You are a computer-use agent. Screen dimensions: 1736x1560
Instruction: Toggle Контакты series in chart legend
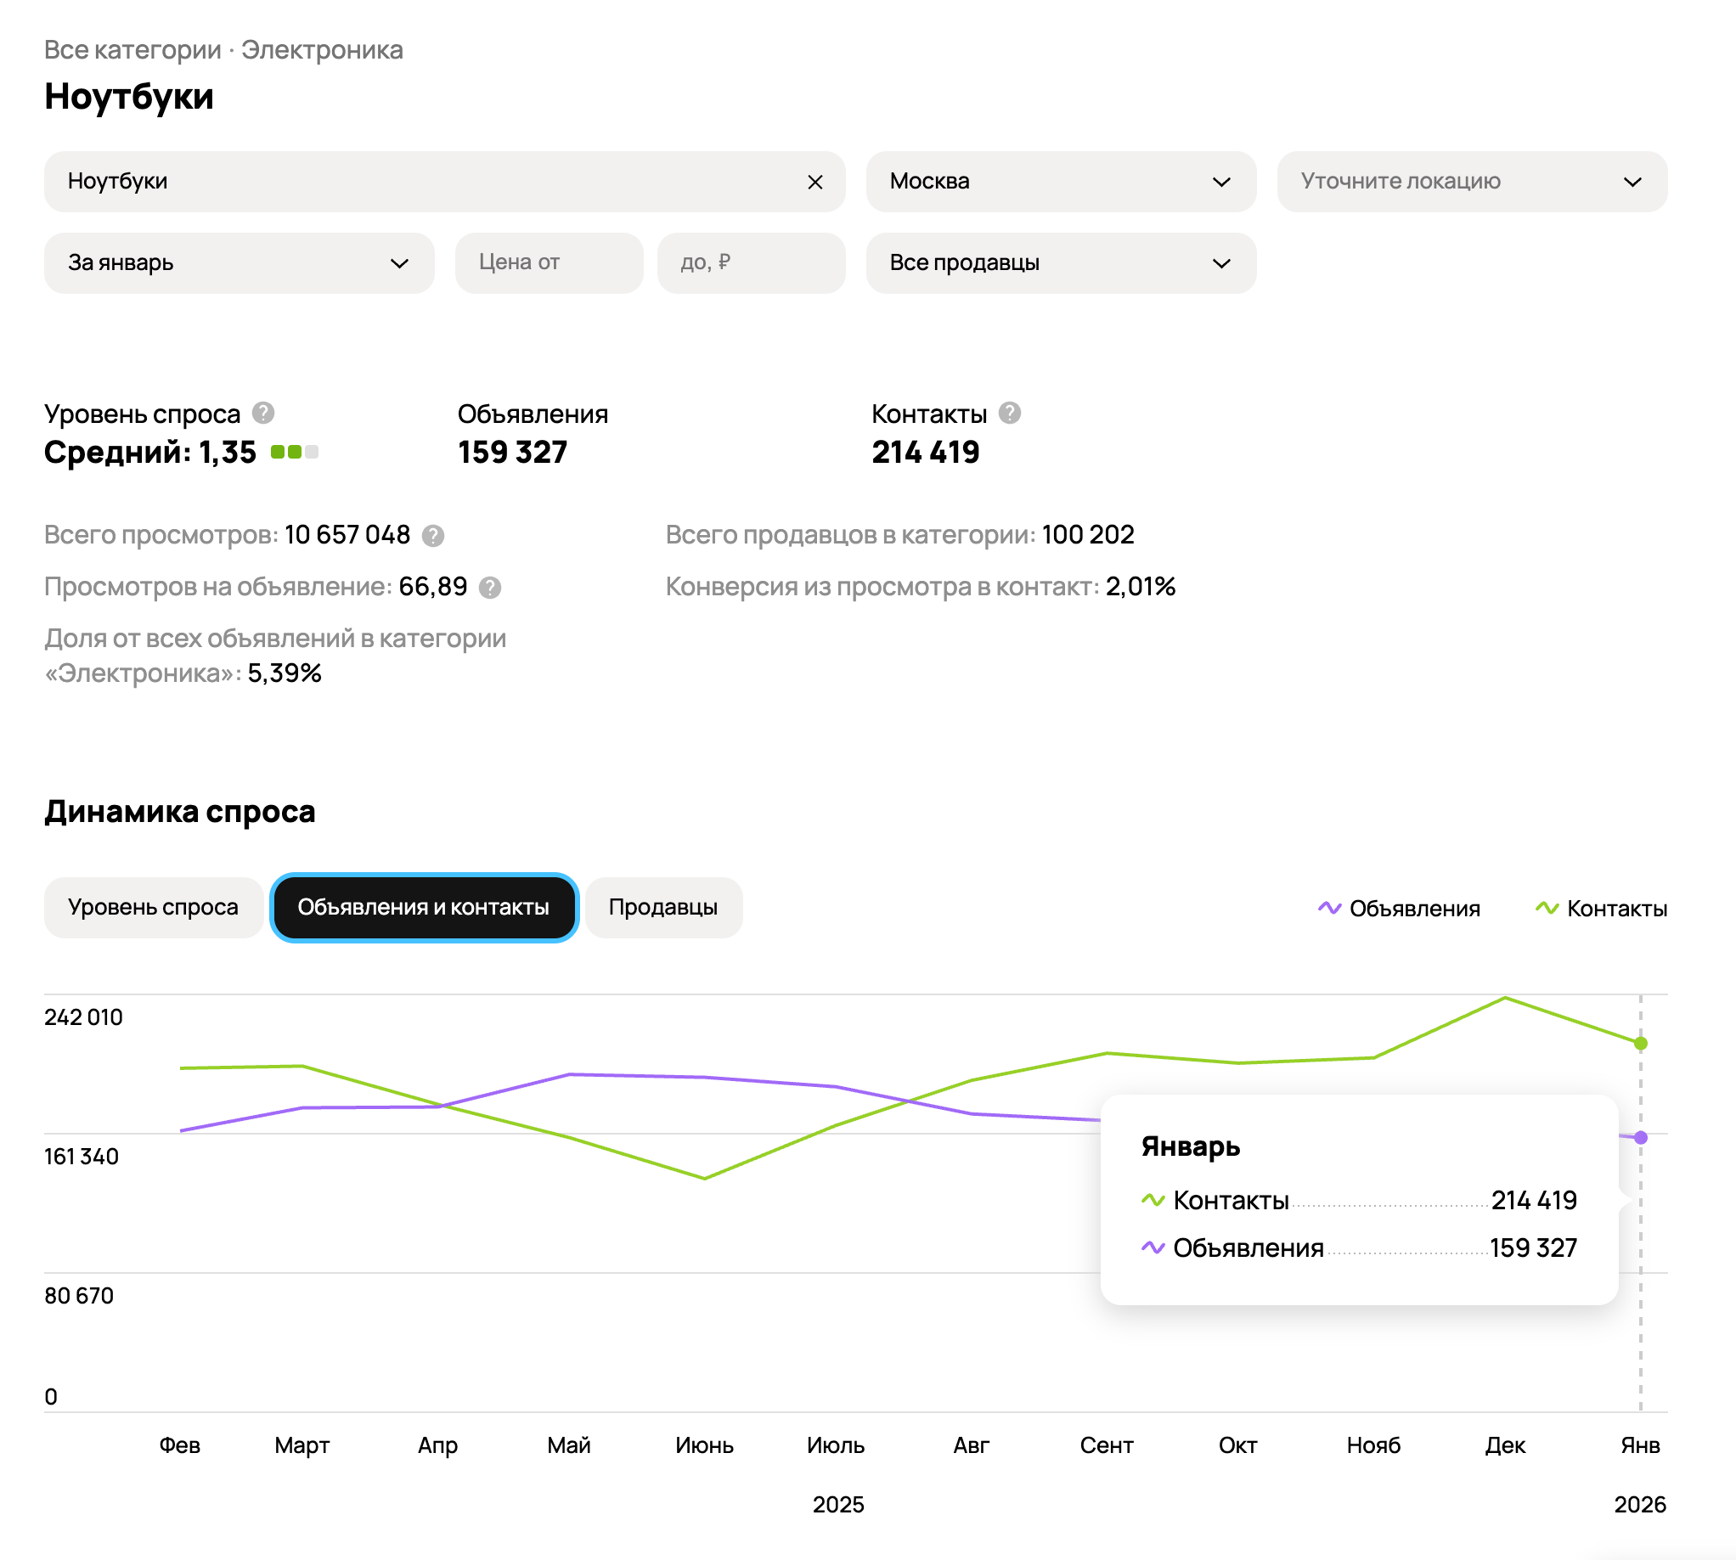coord(1616,909)
